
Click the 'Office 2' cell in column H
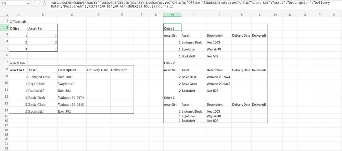[x=172, y=62]
